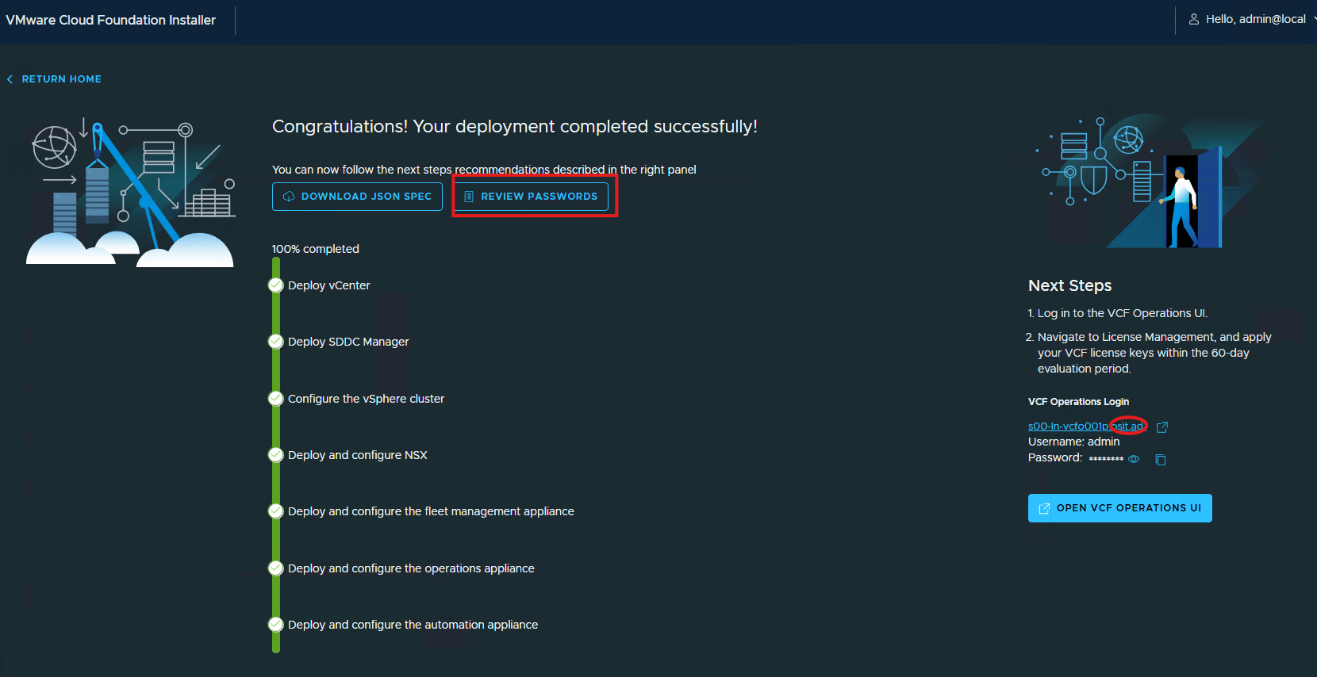Screen dimensions: 1317x677
Task: Click 'You can now follow the next steps' text
Action: tap(484, 170)
